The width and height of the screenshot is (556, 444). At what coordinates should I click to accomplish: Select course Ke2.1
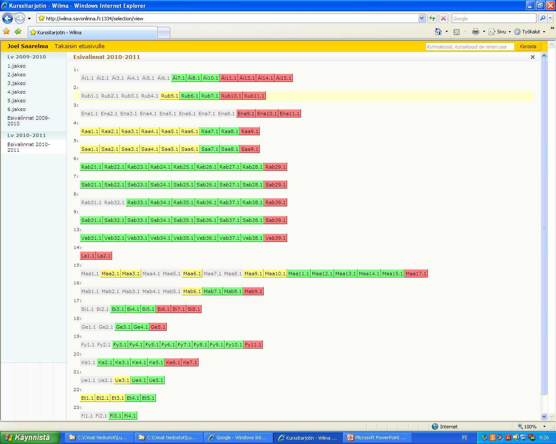(x=105, y=362)
